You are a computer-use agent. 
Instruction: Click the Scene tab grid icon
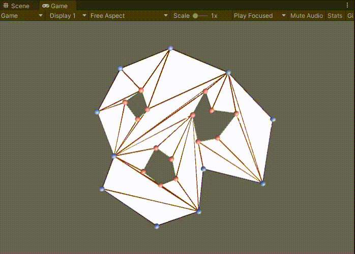point(6,6)
